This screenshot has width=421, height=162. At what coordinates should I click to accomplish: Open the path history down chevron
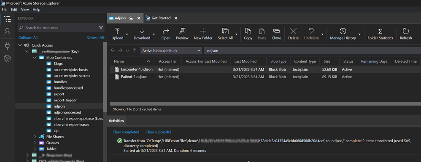127,50
